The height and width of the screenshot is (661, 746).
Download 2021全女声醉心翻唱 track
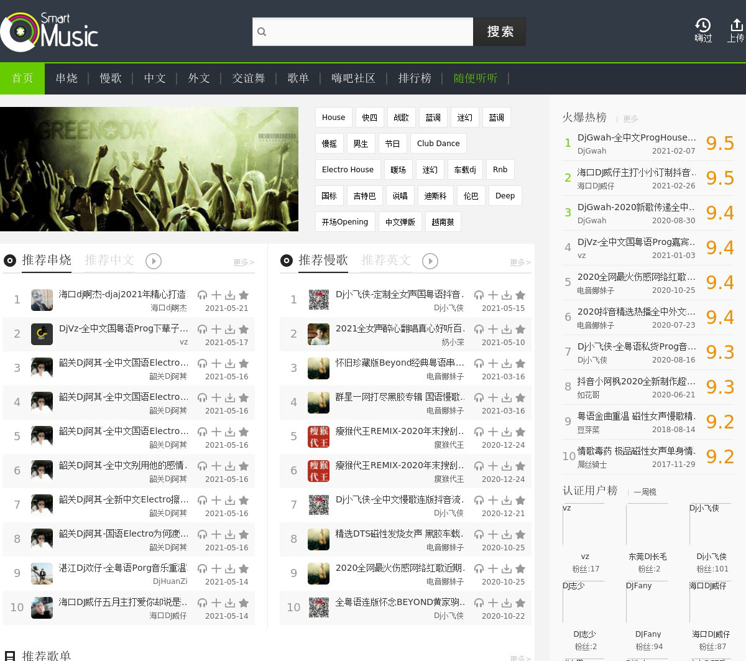tap(507, 329)
